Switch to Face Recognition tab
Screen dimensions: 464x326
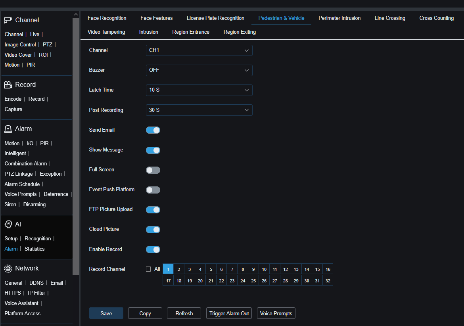pyautogui.click(x=107, y=18)
